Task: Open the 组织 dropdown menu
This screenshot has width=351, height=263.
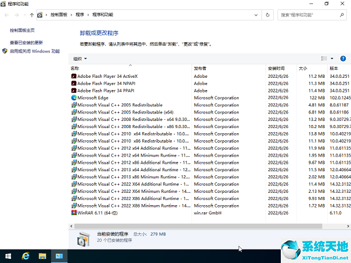Action: 80,58
